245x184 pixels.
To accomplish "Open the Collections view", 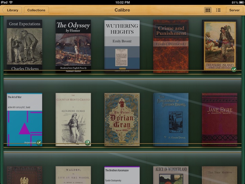I will [x=36, y=10].
